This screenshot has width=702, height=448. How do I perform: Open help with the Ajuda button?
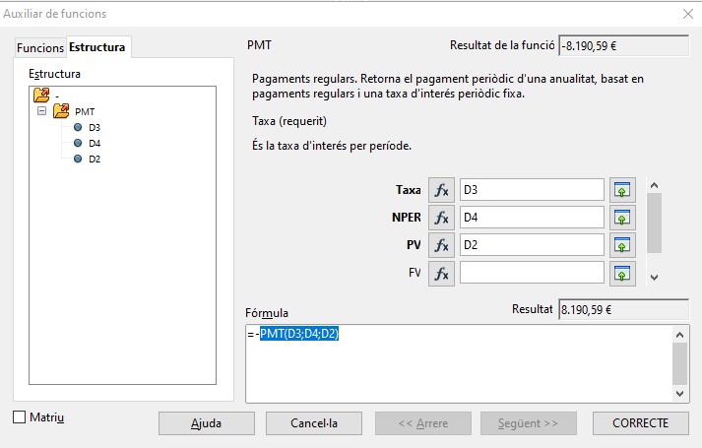206,423
